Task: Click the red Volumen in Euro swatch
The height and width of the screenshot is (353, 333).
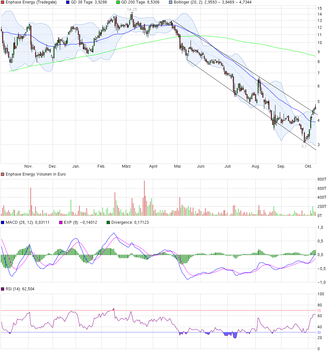Action: point(3,174)
